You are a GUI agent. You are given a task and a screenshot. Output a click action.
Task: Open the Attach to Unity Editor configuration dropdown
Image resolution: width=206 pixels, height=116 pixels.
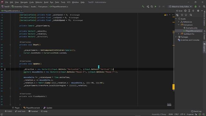pyautogui.click(x=180, y=6)
